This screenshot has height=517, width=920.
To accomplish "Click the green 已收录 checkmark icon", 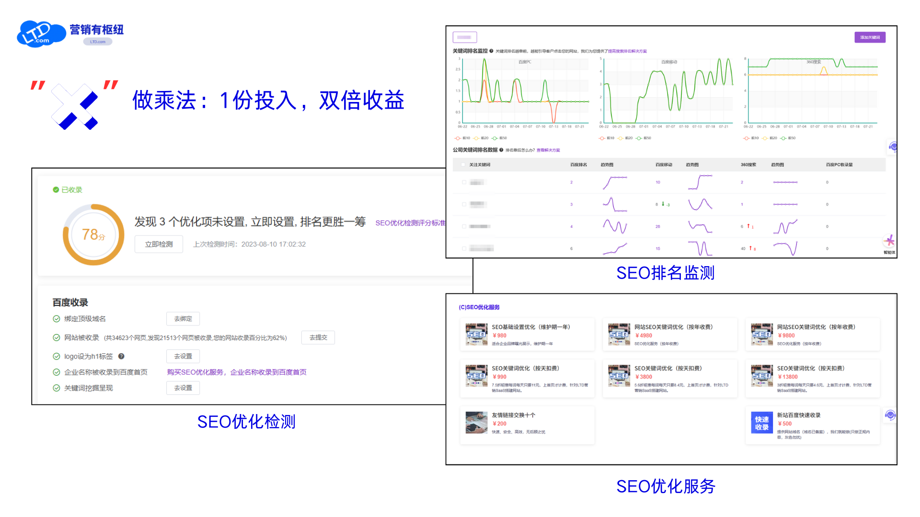I will tap(56, 190).
